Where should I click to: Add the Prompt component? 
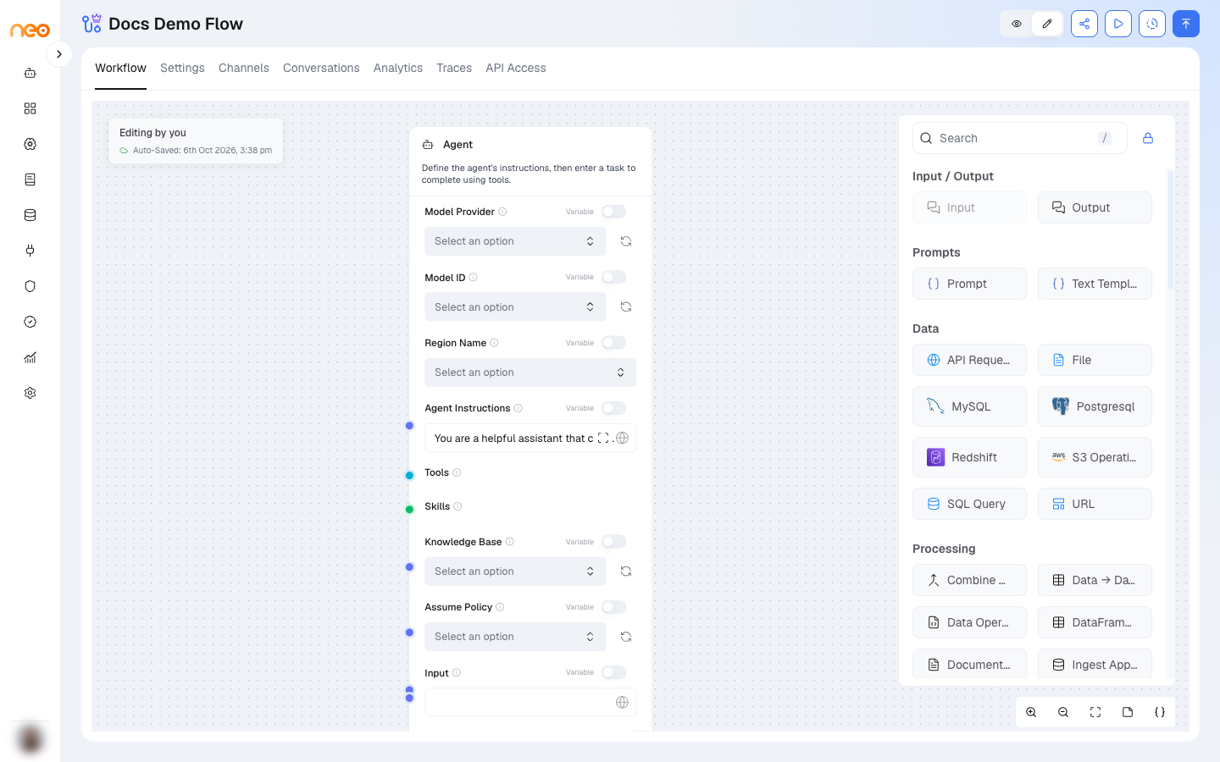(x=969, y=284)
